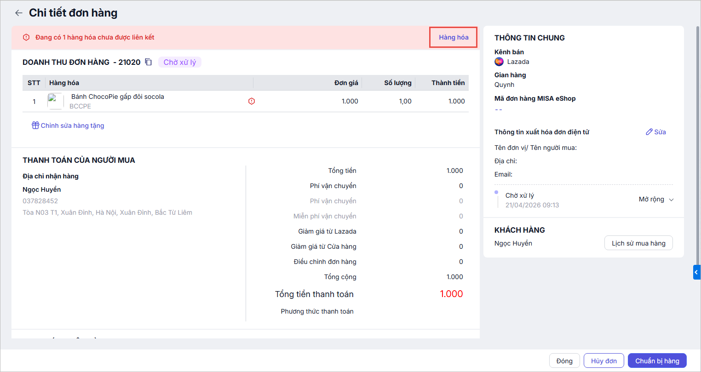Click the Hủy đơn button
The height and width of the screenshot is (372, 701).
(x=604, y=361)
